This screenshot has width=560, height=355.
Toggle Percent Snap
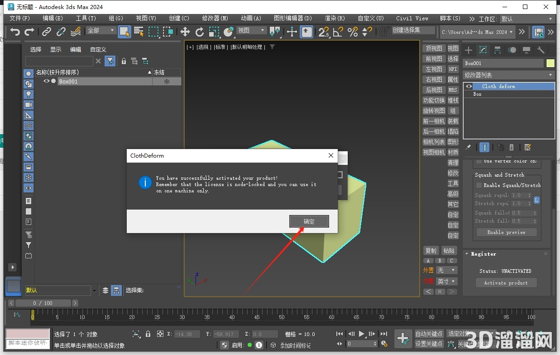pos(353,32)
